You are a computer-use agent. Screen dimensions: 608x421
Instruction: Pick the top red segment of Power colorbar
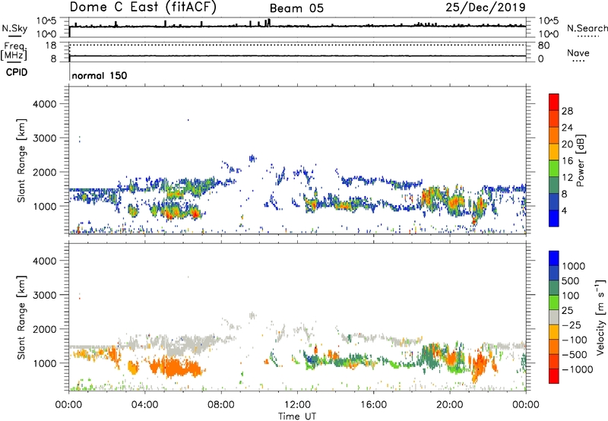(x=554, y=102)
